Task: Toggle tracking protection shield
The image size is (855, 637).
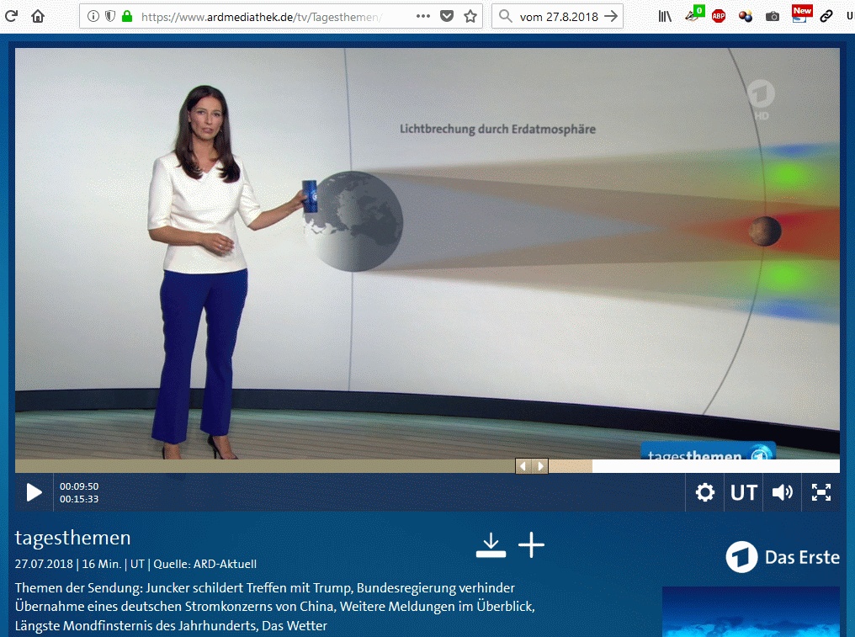Action: [109, 16]
